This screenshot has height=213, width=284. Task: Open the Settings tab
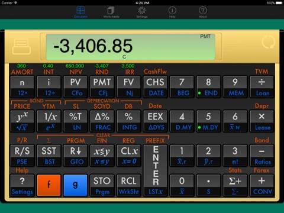(x=142, y=12)
